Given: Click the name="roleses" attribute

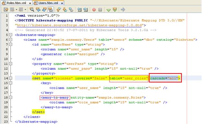Looking at the screenshot, I should [58, 78].
